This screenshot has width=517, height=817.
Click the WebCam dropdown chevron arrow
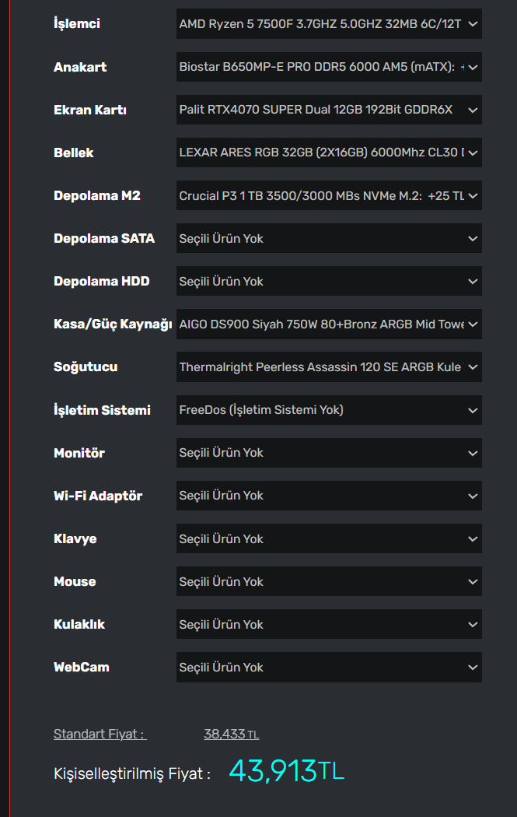click(x=473, y=667)
